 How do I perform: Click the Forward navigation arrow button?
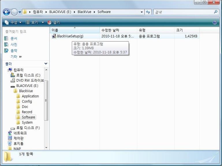[x=14, y=12]
